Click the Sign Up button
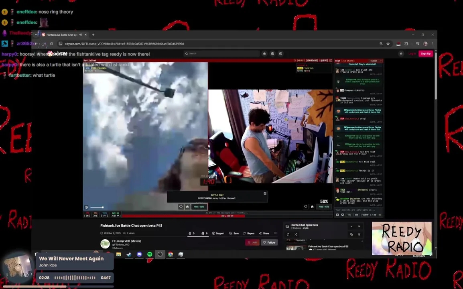The height and width of the screenshot is (289, 463). click(x=426, y=53)
